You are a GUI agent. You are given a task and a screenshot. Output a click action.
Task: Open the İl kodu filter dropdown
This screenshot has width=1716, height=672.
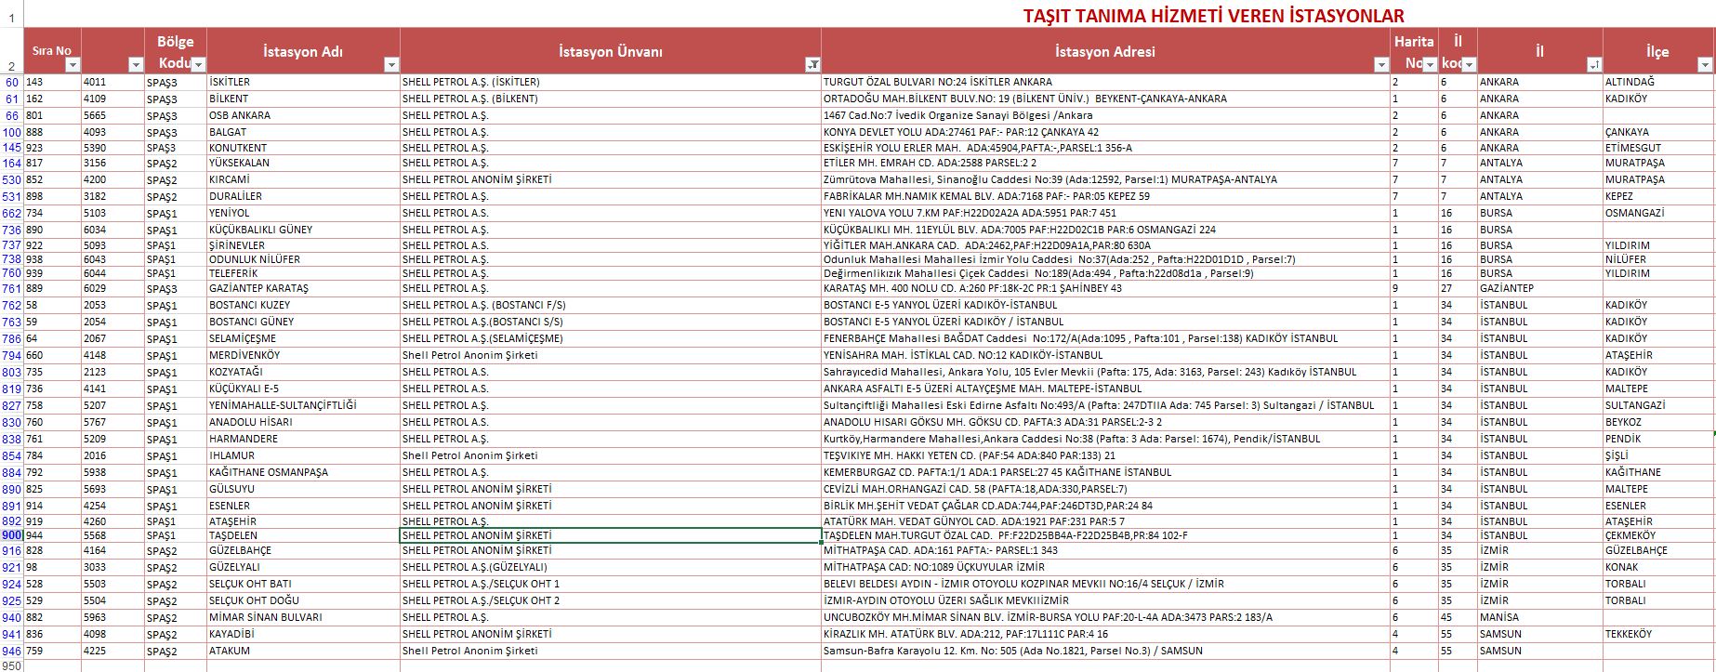[x=1469, y=64]
